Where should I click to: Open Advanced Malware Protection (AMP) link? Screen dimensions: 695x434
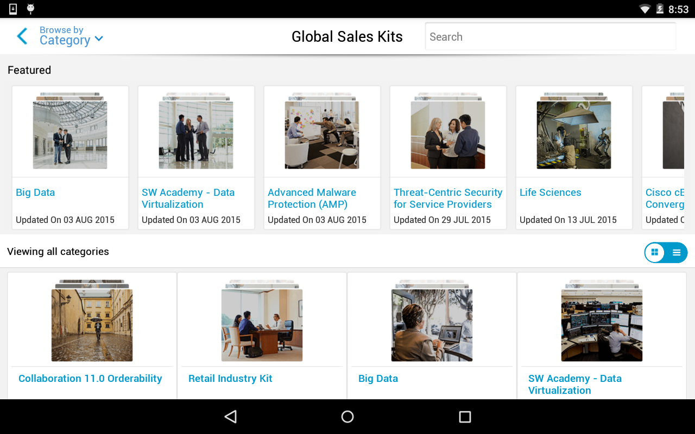pos(312,199)
